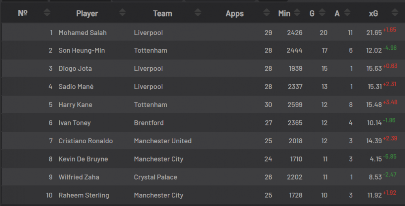
Task: Open Crystal Palace team link
Action: point(156,177)
